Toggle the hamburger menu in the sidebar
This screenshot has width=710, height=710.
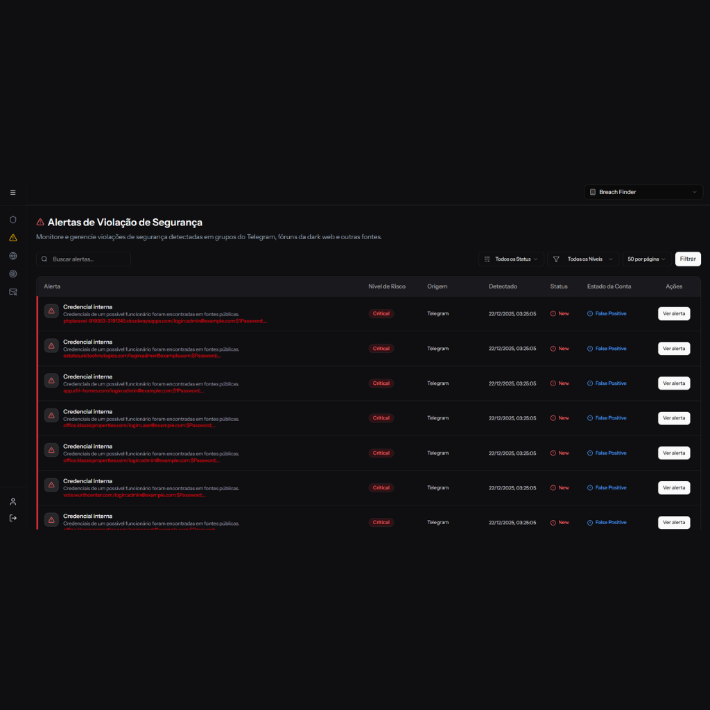coord(12,192)
